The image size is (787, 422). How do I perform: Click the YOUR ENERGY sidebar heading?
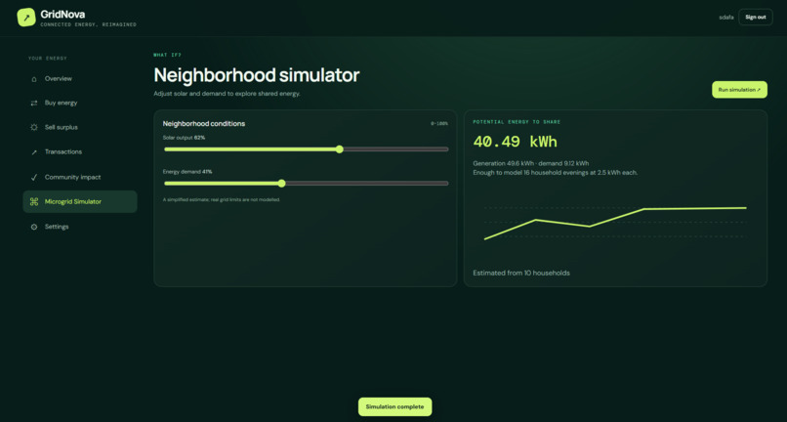pos(48,59)
